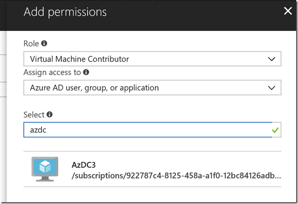298x204 pixels.
Task: Expand the Assign access to chevron
Action: point(272,87)
